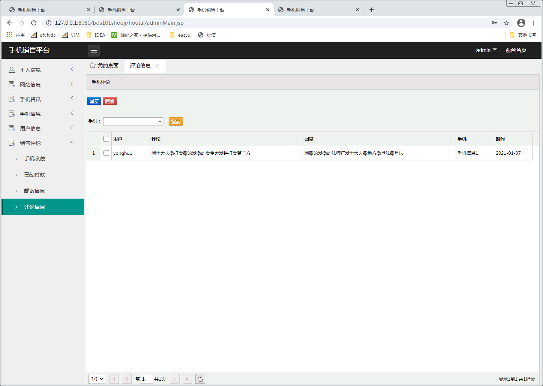Expand 网站信息 menu chevron
Image resolution: width=543 pixels, height=386 pixels.
tap(72, 84)
